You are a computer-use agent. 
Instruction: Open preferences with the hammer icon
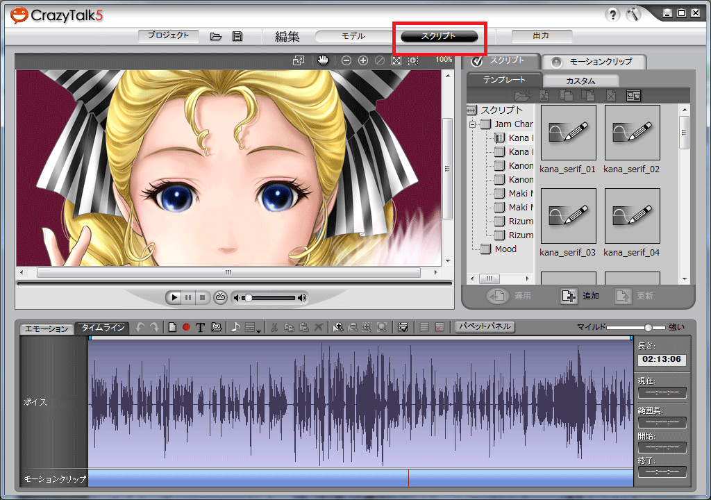[x=633, y=15]
